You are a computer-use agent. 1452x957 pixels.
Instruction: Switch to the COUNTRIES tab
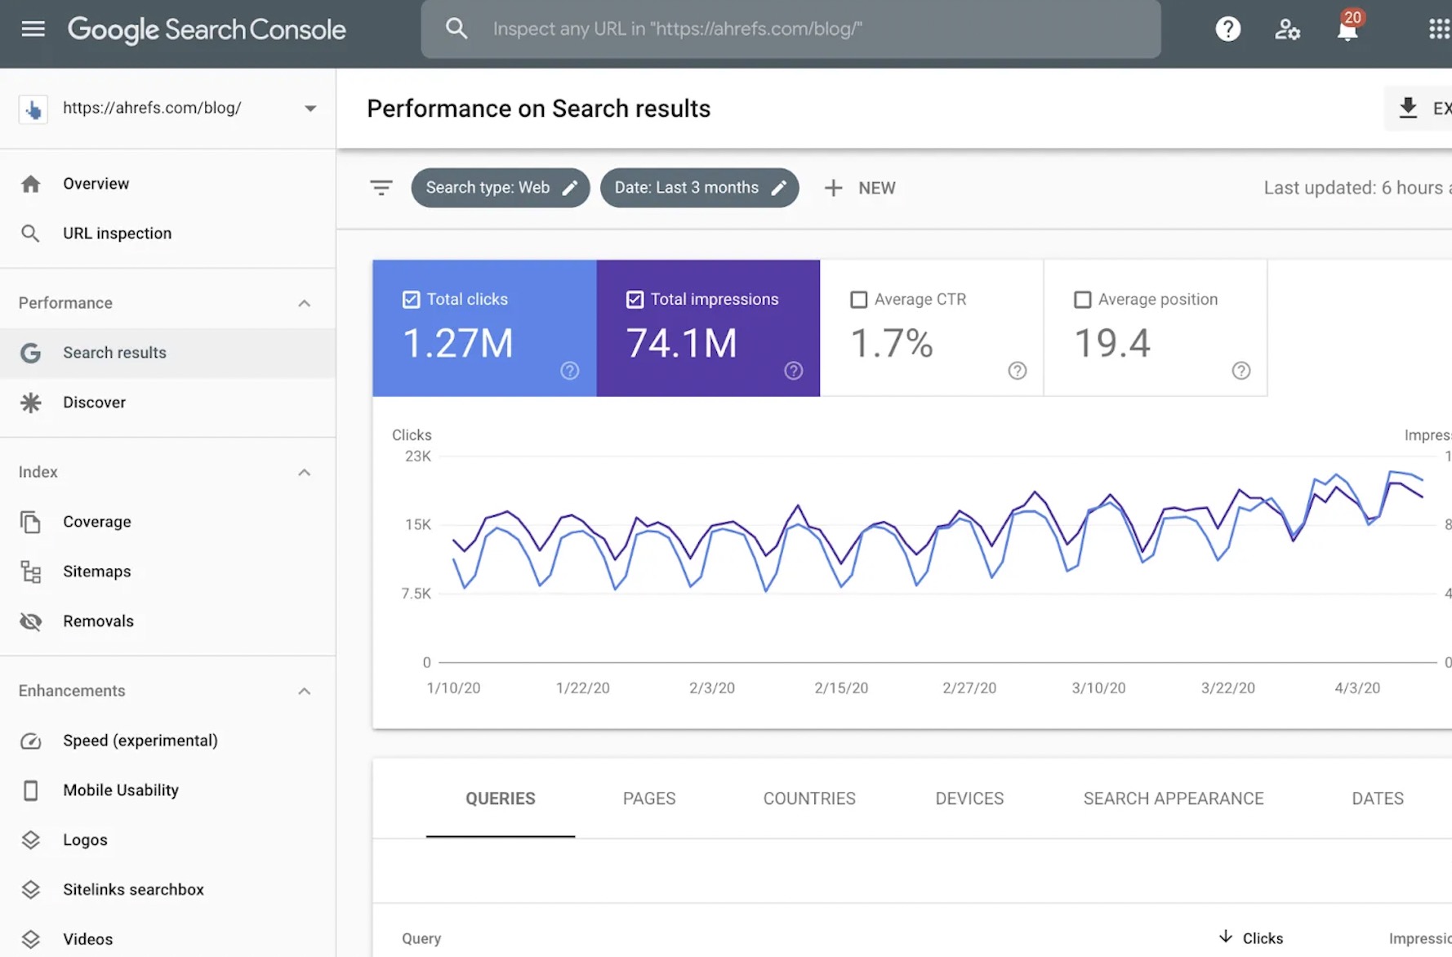pos(809,799)
